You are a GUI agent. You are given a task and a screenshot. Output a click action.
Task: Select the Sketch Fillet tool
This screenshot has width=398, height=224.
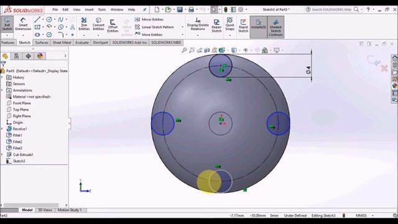pos(61,35)
